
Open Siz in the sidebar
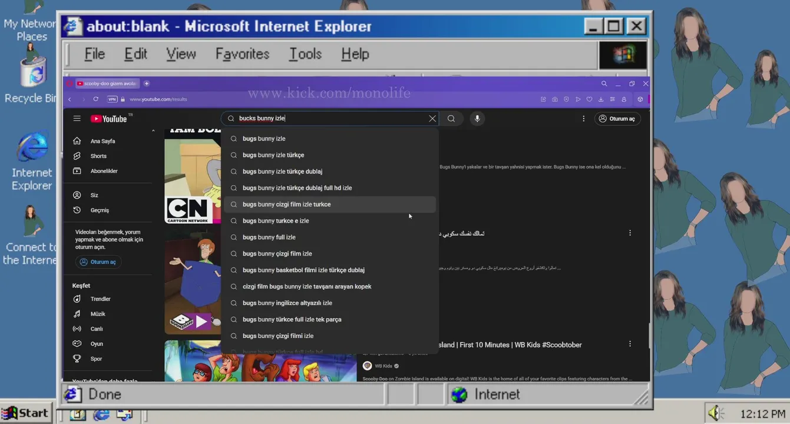94,195
